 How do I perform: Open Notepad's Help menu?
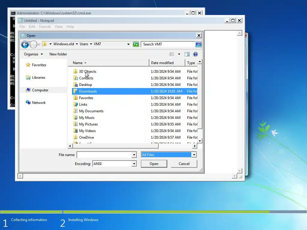(x=70, y=27)
